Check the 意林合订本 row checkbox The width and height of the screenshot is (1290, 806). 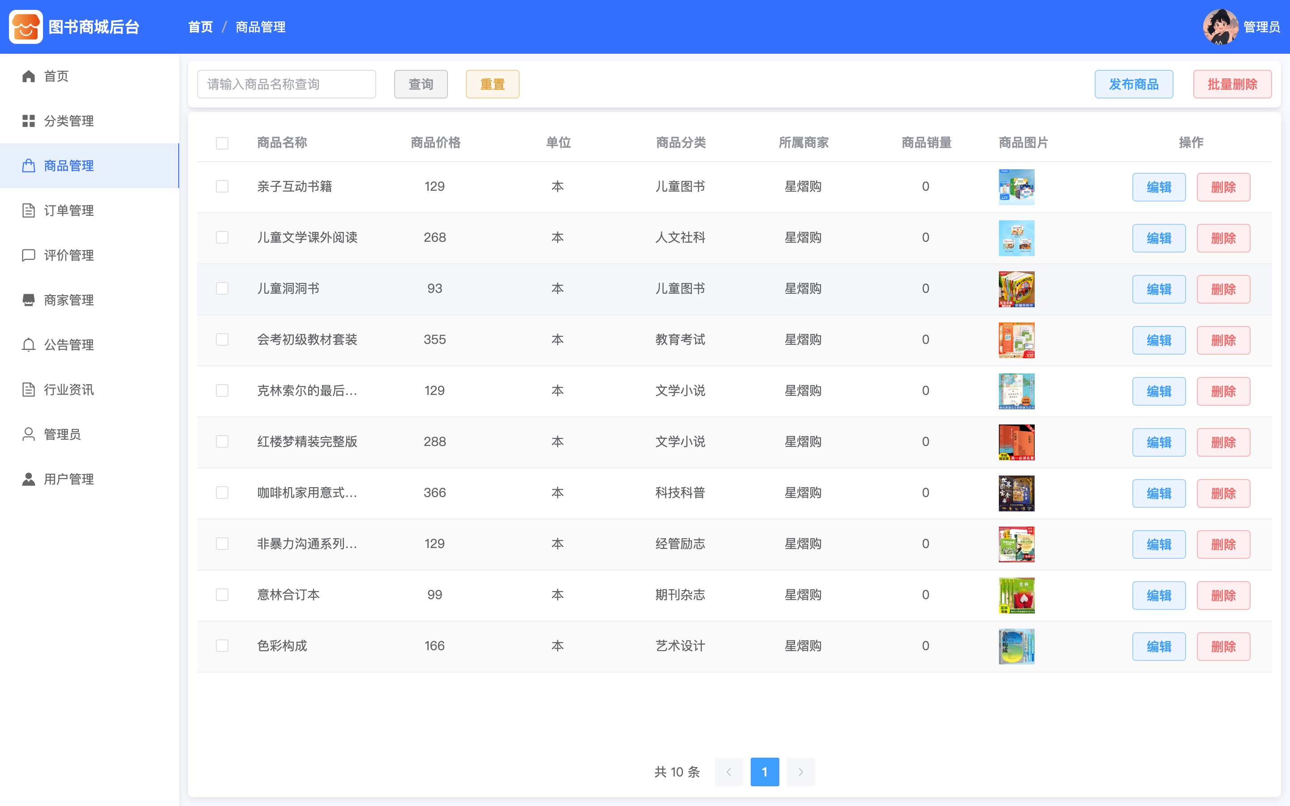pos(222,595)
